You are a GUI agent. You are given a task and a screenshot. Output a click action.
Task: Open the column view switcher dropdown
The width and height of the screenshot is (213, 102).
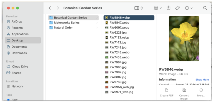pyautogui.click(x=139, y=8)
